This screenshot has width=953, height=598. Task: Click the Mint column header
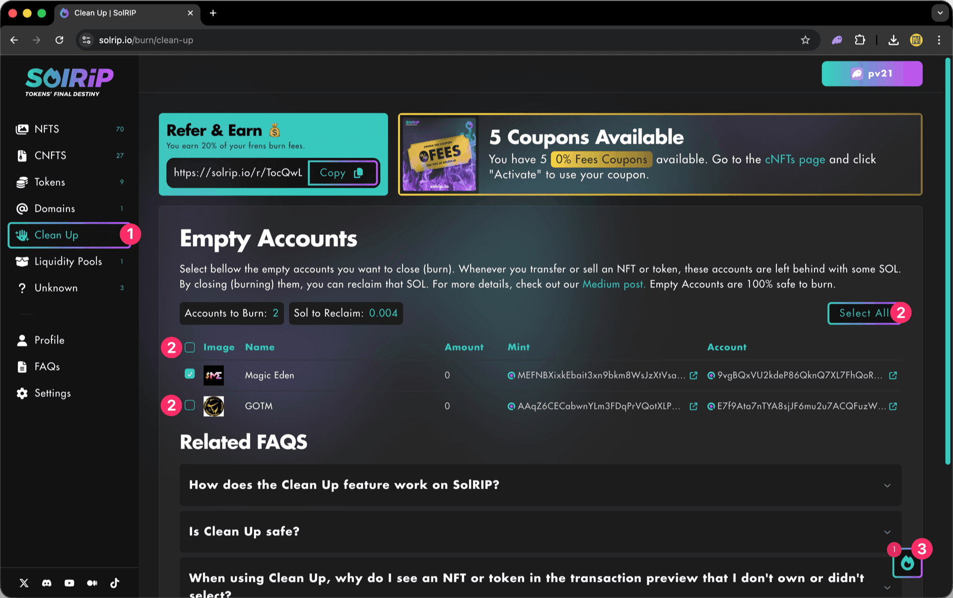[x=519, y=347]
